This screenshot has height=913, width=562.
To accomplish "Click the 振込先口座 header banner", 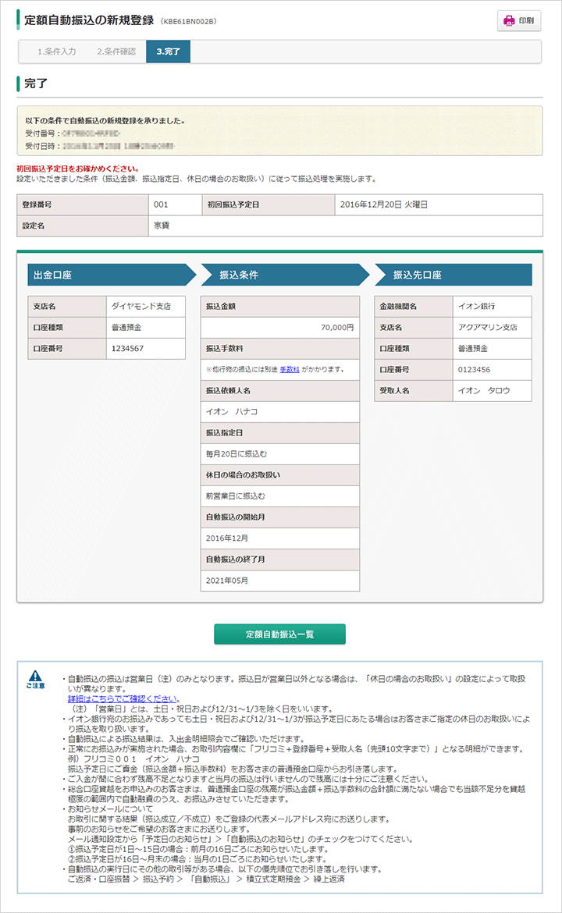I will 453,275.
